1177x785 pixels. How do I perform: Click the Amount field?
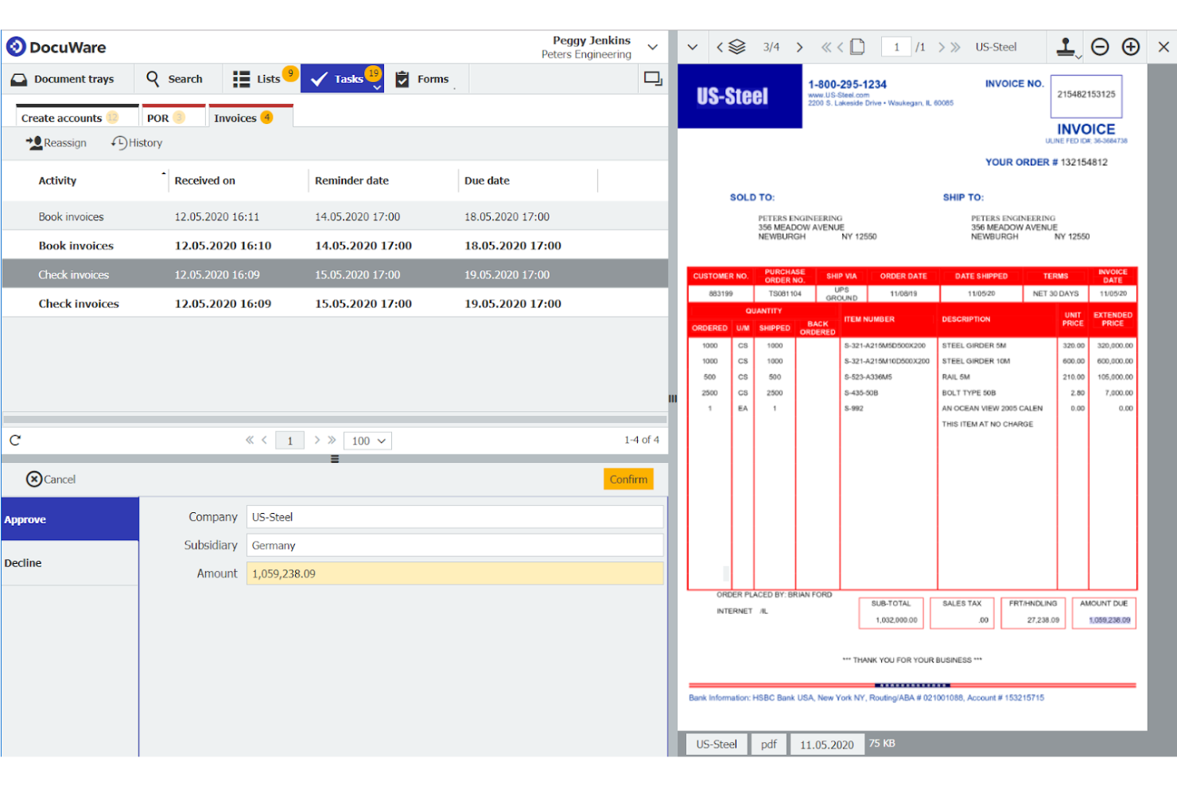[455, 573]
